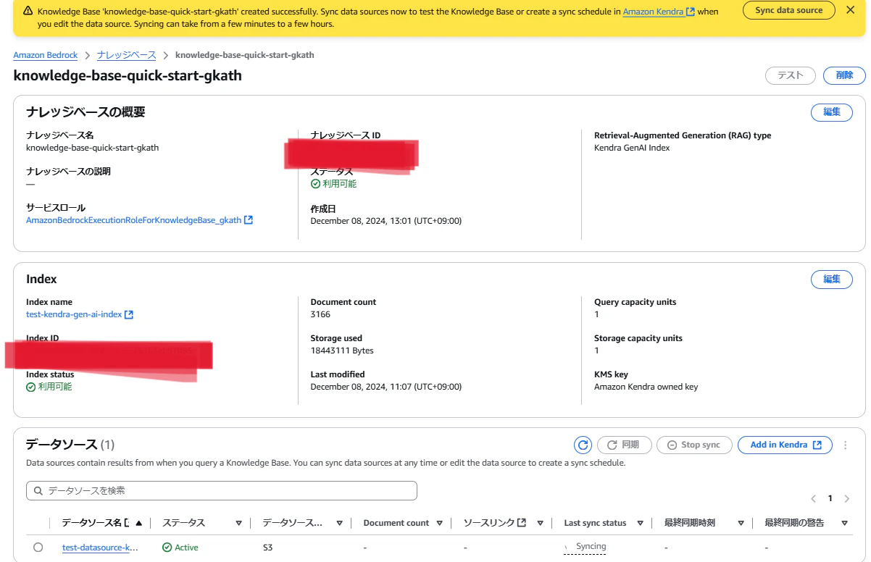The image size is (871, 562).
Task: Select the test-datasource radio button
Action: 38,548
